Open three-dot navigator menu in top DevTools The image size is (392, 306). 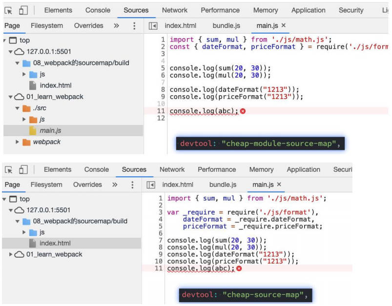[134, 26]
